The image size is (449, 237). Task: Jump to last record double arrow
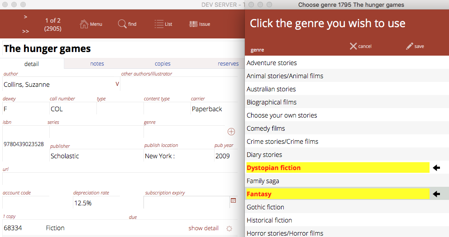tap(25, 31)
